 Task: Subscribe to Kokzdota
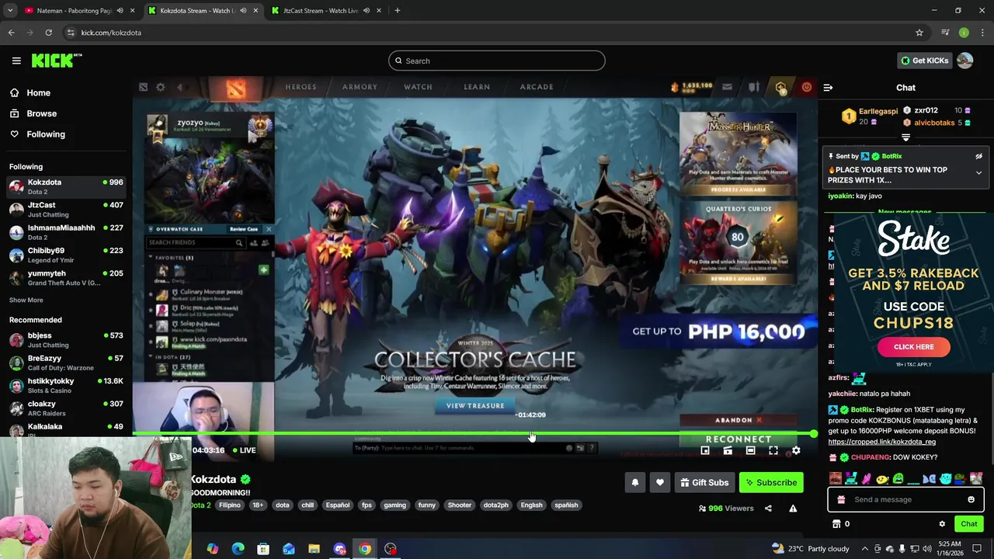[x=771, y=482]
